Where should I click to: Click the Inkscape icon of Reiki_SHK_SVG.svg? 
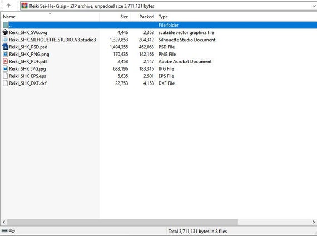tap(5, 32)
